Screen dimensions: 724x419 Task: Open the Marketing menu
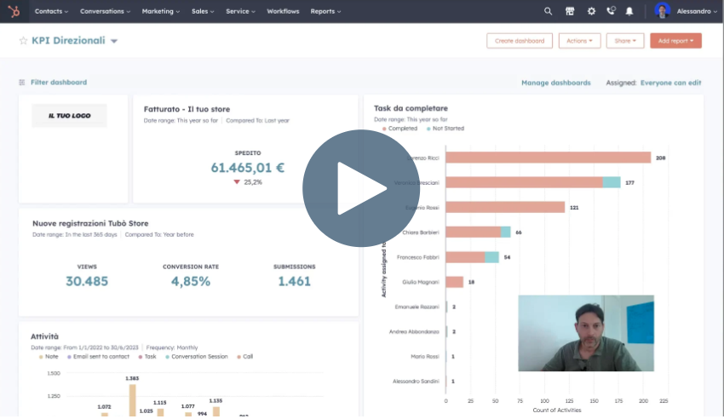161,11
